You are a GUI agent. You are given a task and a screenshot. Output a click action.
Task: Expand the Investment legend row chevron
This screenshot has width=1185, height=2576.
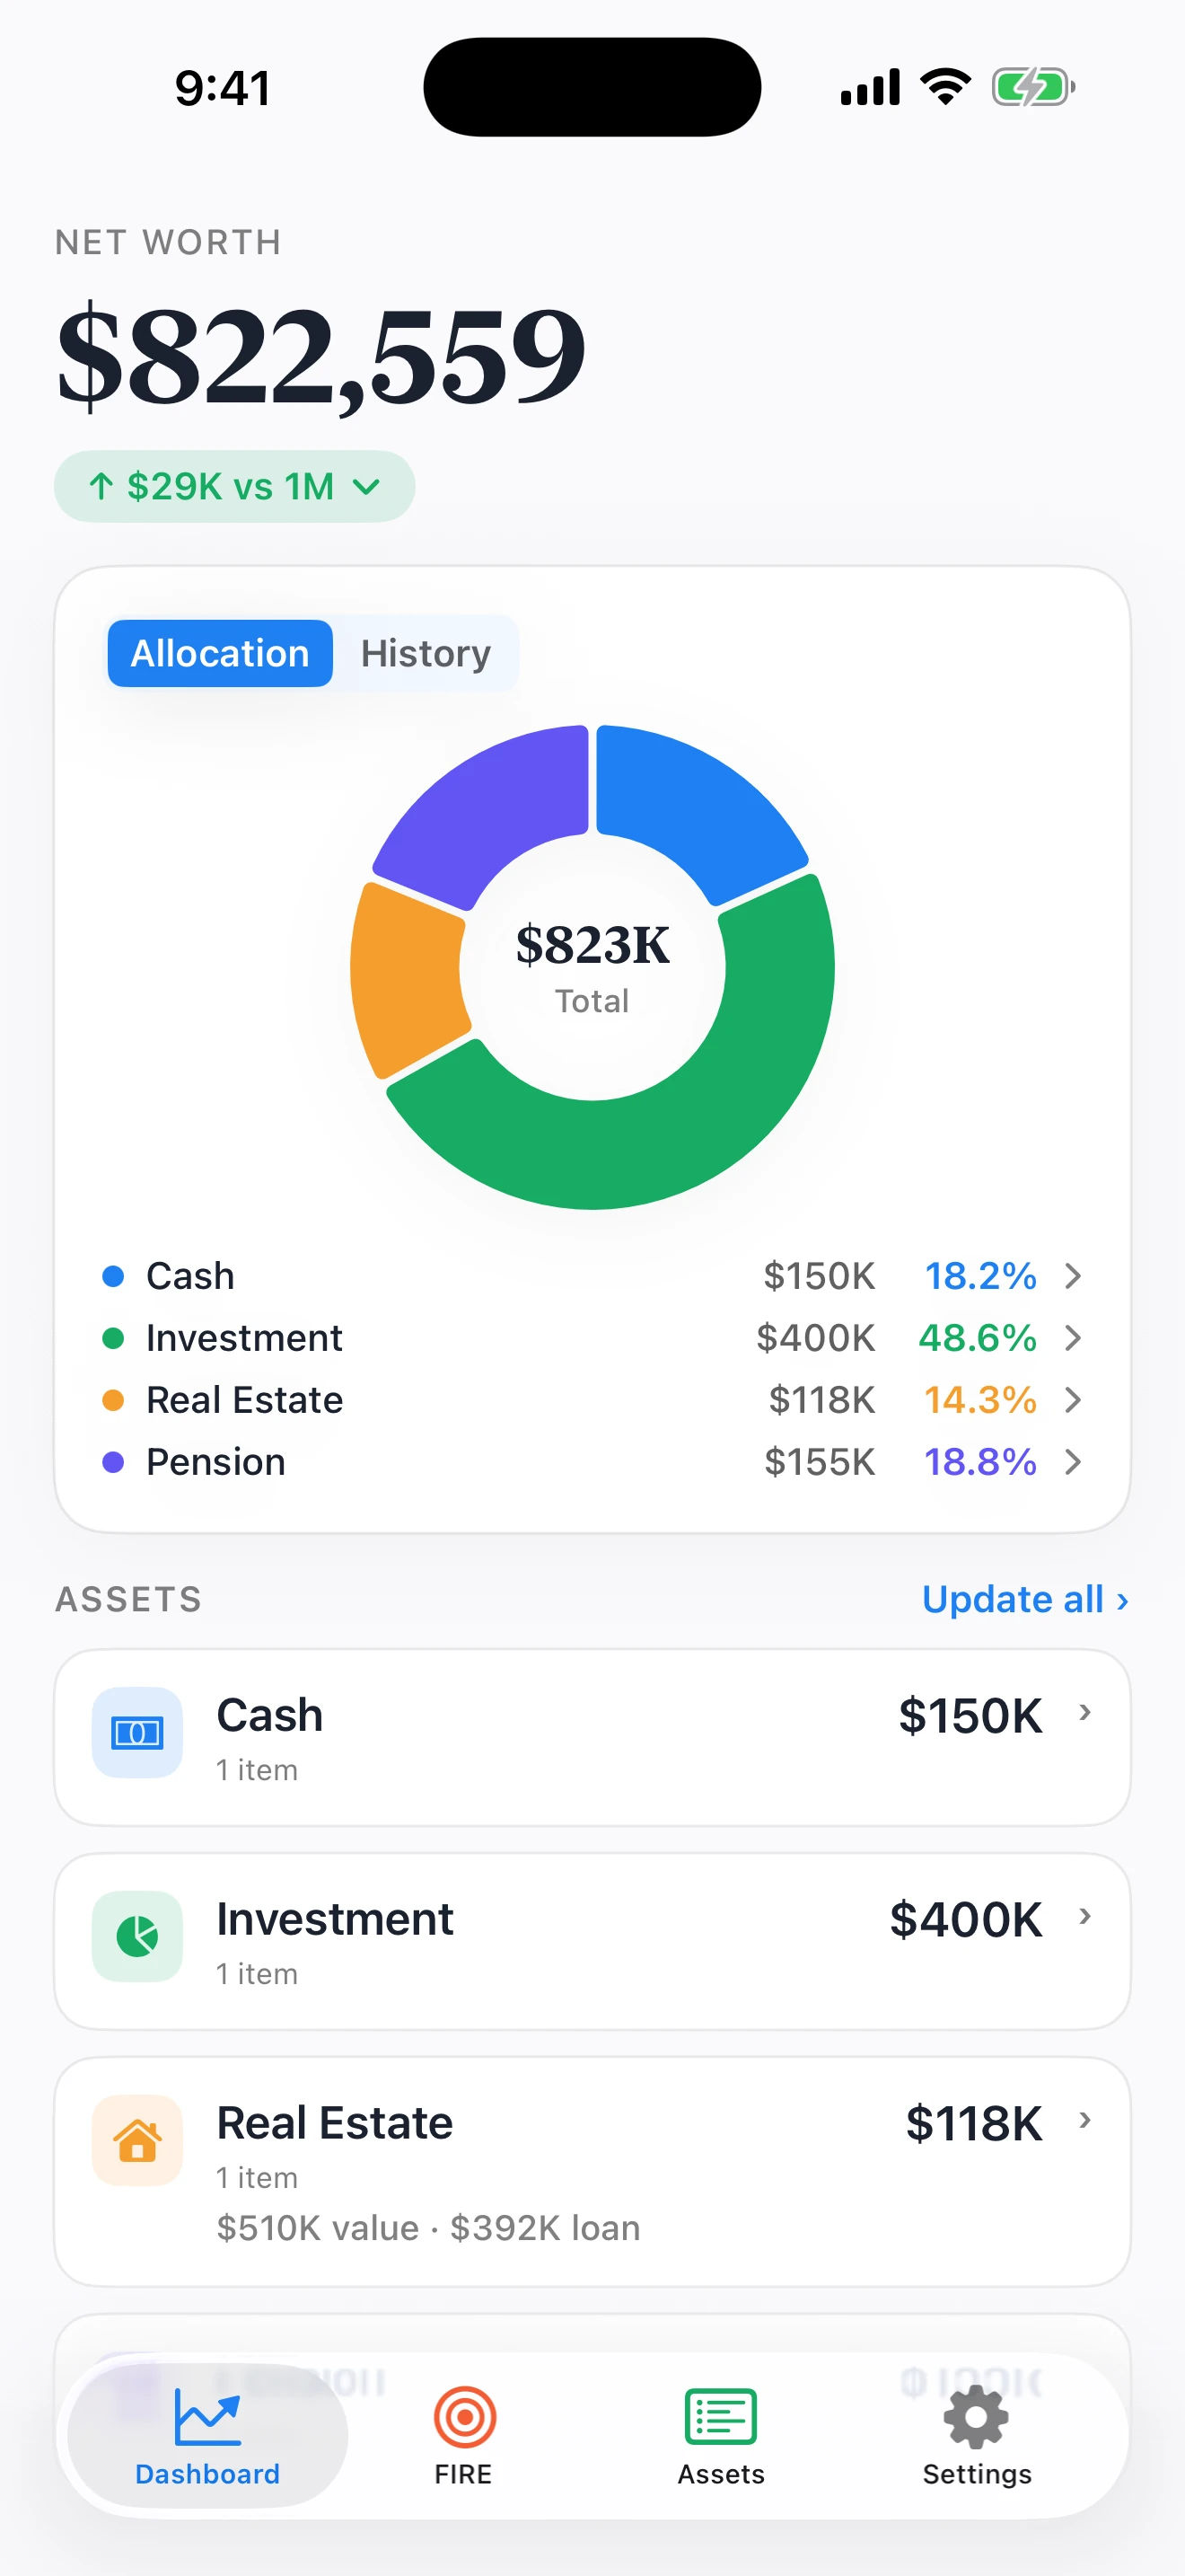click(x=1073, y=1338)
